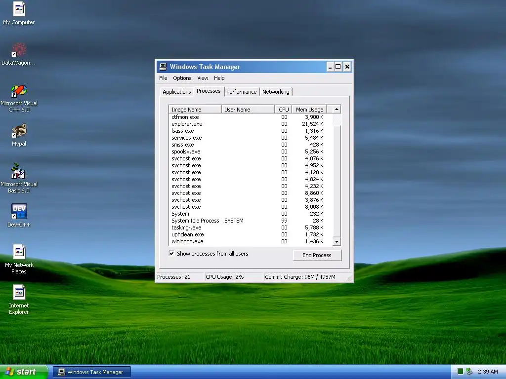This screenshot has height=379, width=506.
Task: Select the uphclean.exe process
Action: coord(251,234)
